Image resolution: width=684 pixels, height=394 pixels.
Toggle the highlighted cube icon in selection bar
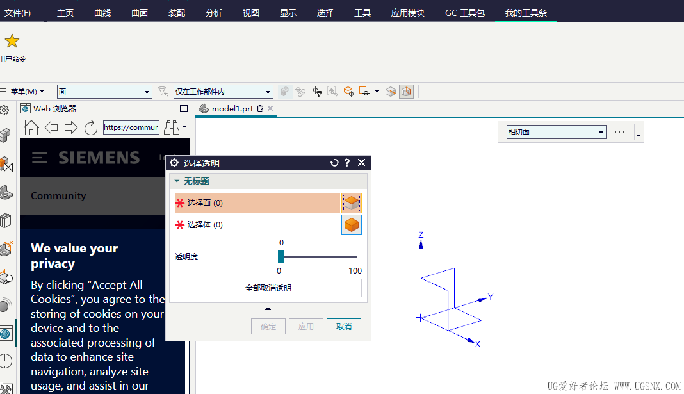(x=406, y=92)
